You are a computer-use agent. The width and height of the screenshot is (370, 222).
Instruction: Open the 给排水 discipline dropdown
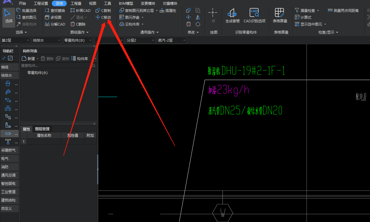[x=46, y=40]
